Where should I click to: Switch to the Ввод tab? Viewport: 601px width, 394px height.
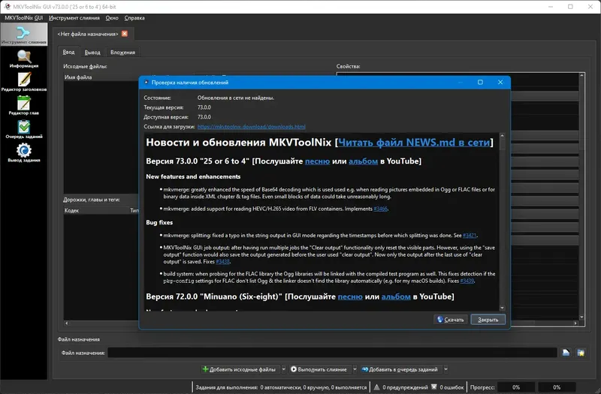click(x=68, y=52)
